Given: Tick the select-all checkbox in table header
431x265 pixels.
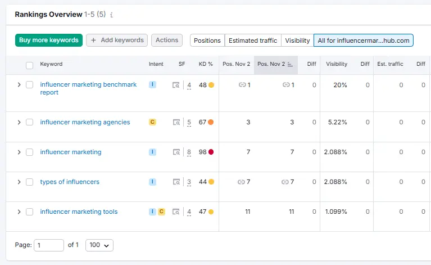Looking at the screenshot, I should (30, 65).
